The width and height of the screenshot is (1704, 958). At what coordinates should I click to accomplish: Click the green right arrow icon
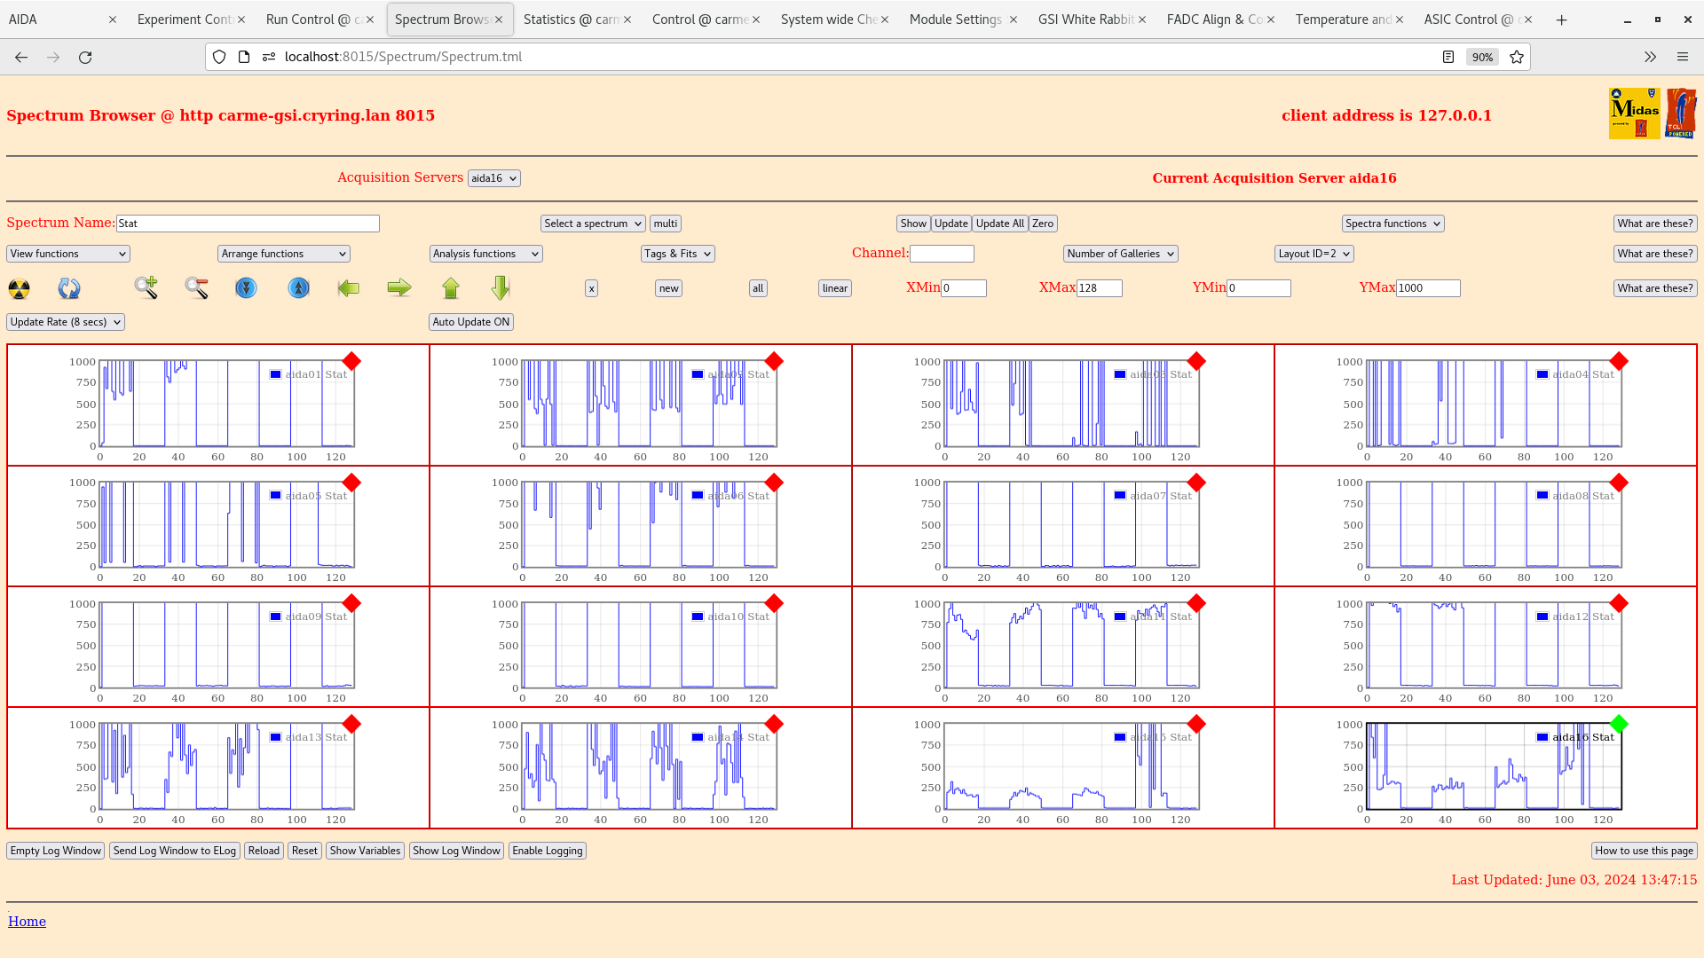coord(399,287)
